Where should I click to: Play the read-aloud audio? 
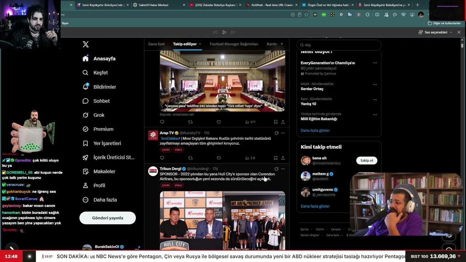tap(224, 32)
